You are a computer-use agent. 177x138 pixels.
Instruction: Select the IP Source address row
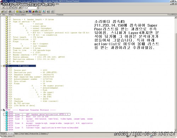point(37,57)
